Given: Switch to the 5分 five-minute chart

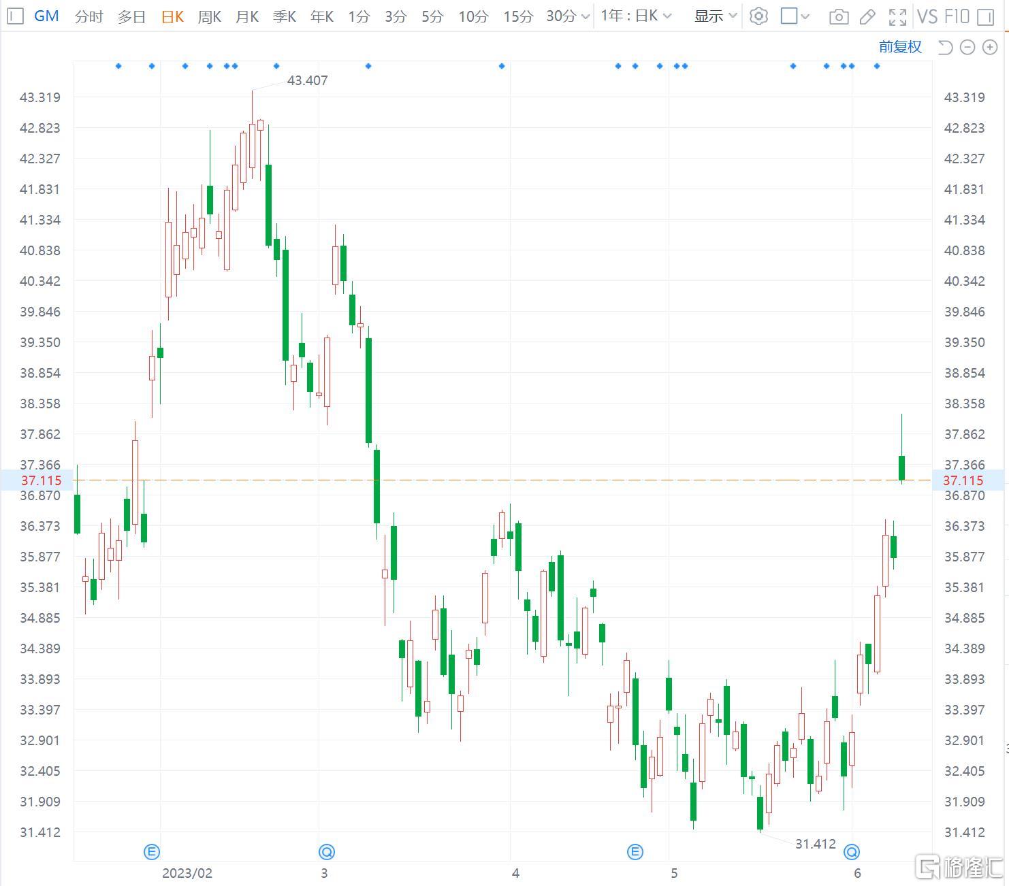Looking at the screenshot, I should click(432, 16).
